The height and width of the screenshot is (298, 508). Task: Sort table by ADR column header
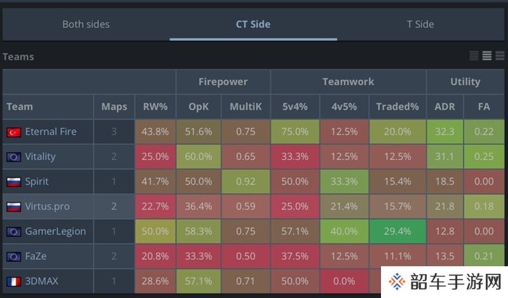pyautogui.click(x=445, y=107)
